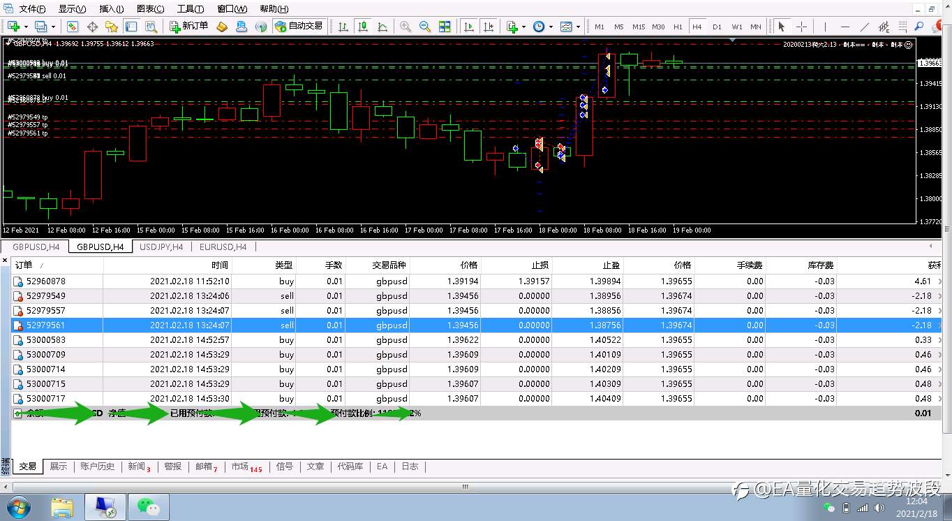952x521 pixels.
Task: Switch to the EURUSD,H4 chart tab
Action: point(223,247)
